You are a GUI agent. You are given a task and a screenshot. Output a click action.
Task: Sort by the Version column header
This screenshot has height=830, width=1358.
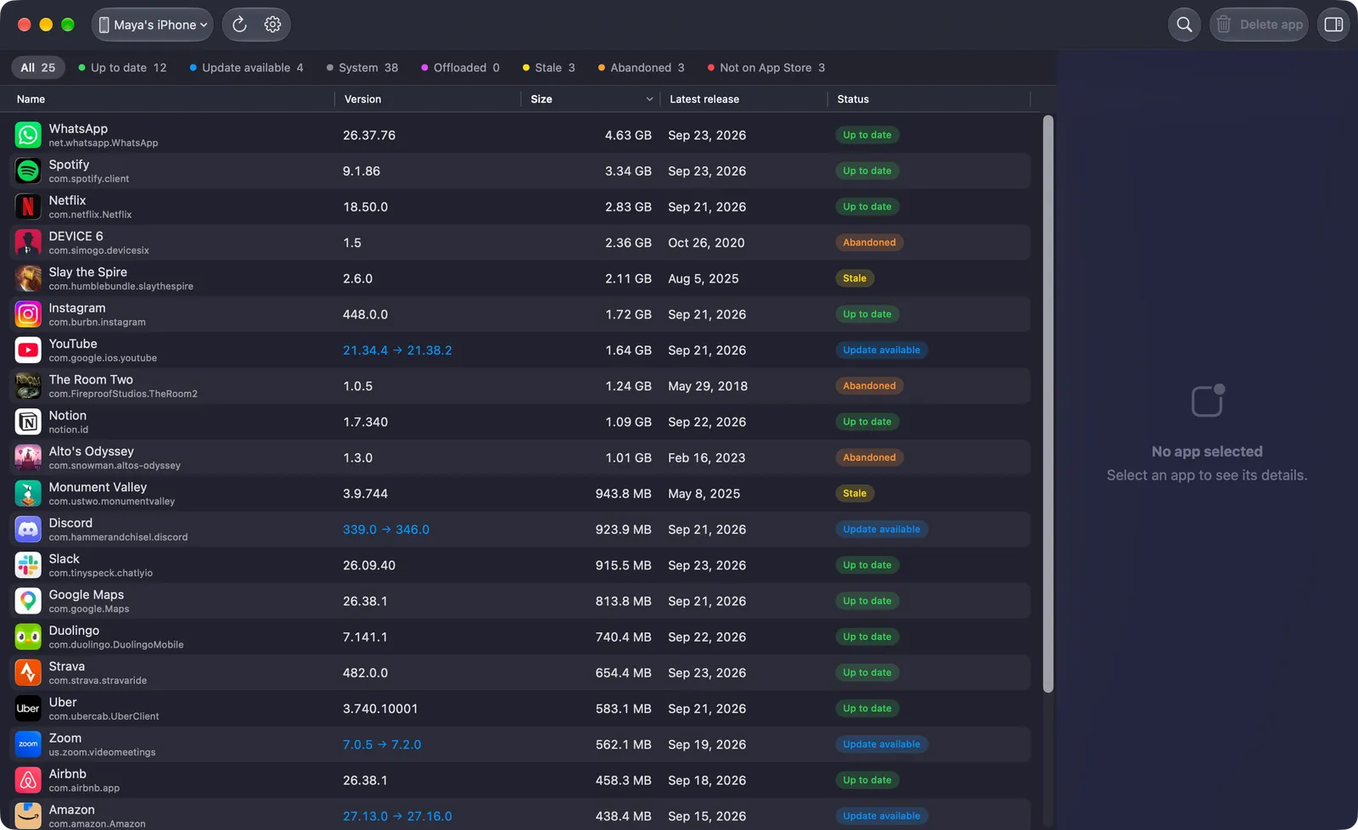(428, 99)
